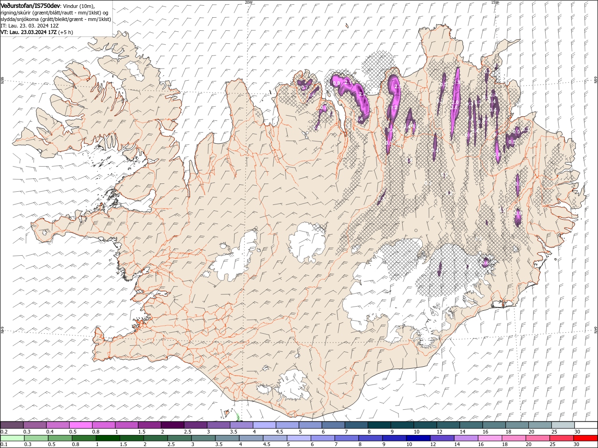Pick the light green 0.3 rain legend swatch
Viewport: 598px width, 448px height.
pyautogui.click(x=36, y=438)
